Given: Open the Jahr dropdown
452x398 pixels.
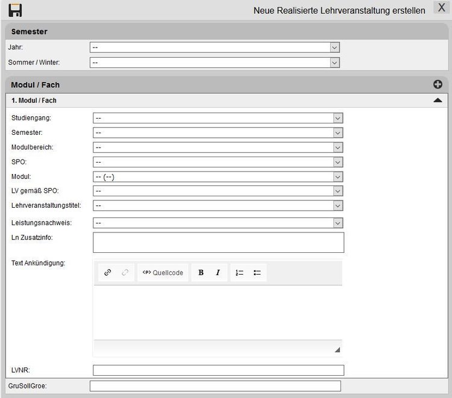Looking at the screenshot, I should pos(215,48).
